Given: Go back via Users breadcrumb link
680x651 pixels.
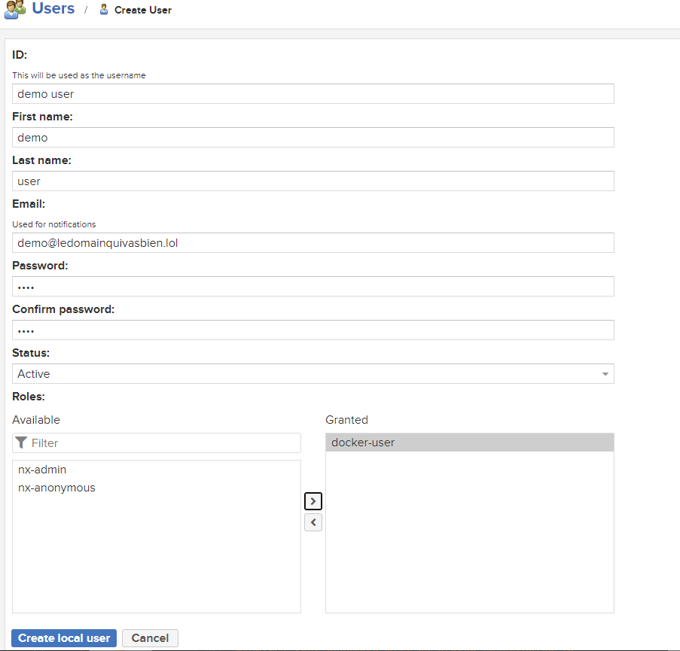Looking at the screenshot, I should 53,9.
